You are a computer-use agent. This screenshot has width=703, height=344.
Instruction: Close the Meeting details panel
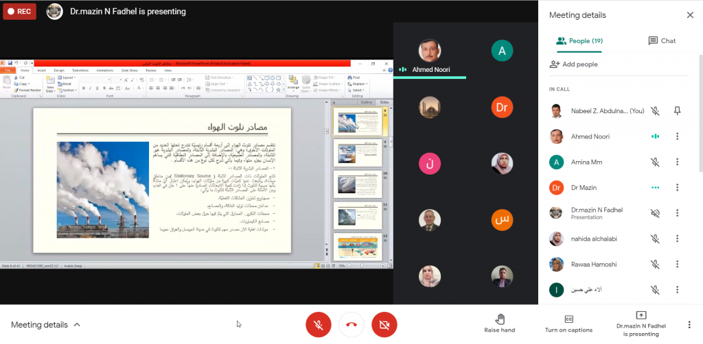pyautogui.click(x=690, y=15)
